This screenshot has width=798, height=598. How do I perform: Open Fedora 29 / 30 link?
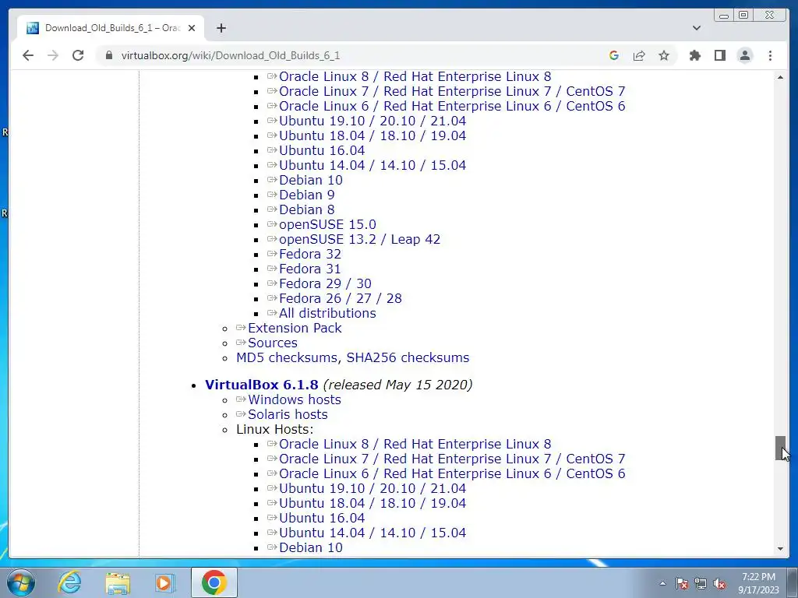coord(325,283)
